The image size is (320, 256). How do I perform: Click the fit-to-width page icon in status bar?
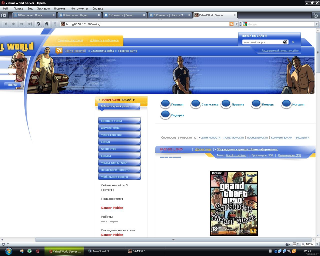[x=287, y=244]
